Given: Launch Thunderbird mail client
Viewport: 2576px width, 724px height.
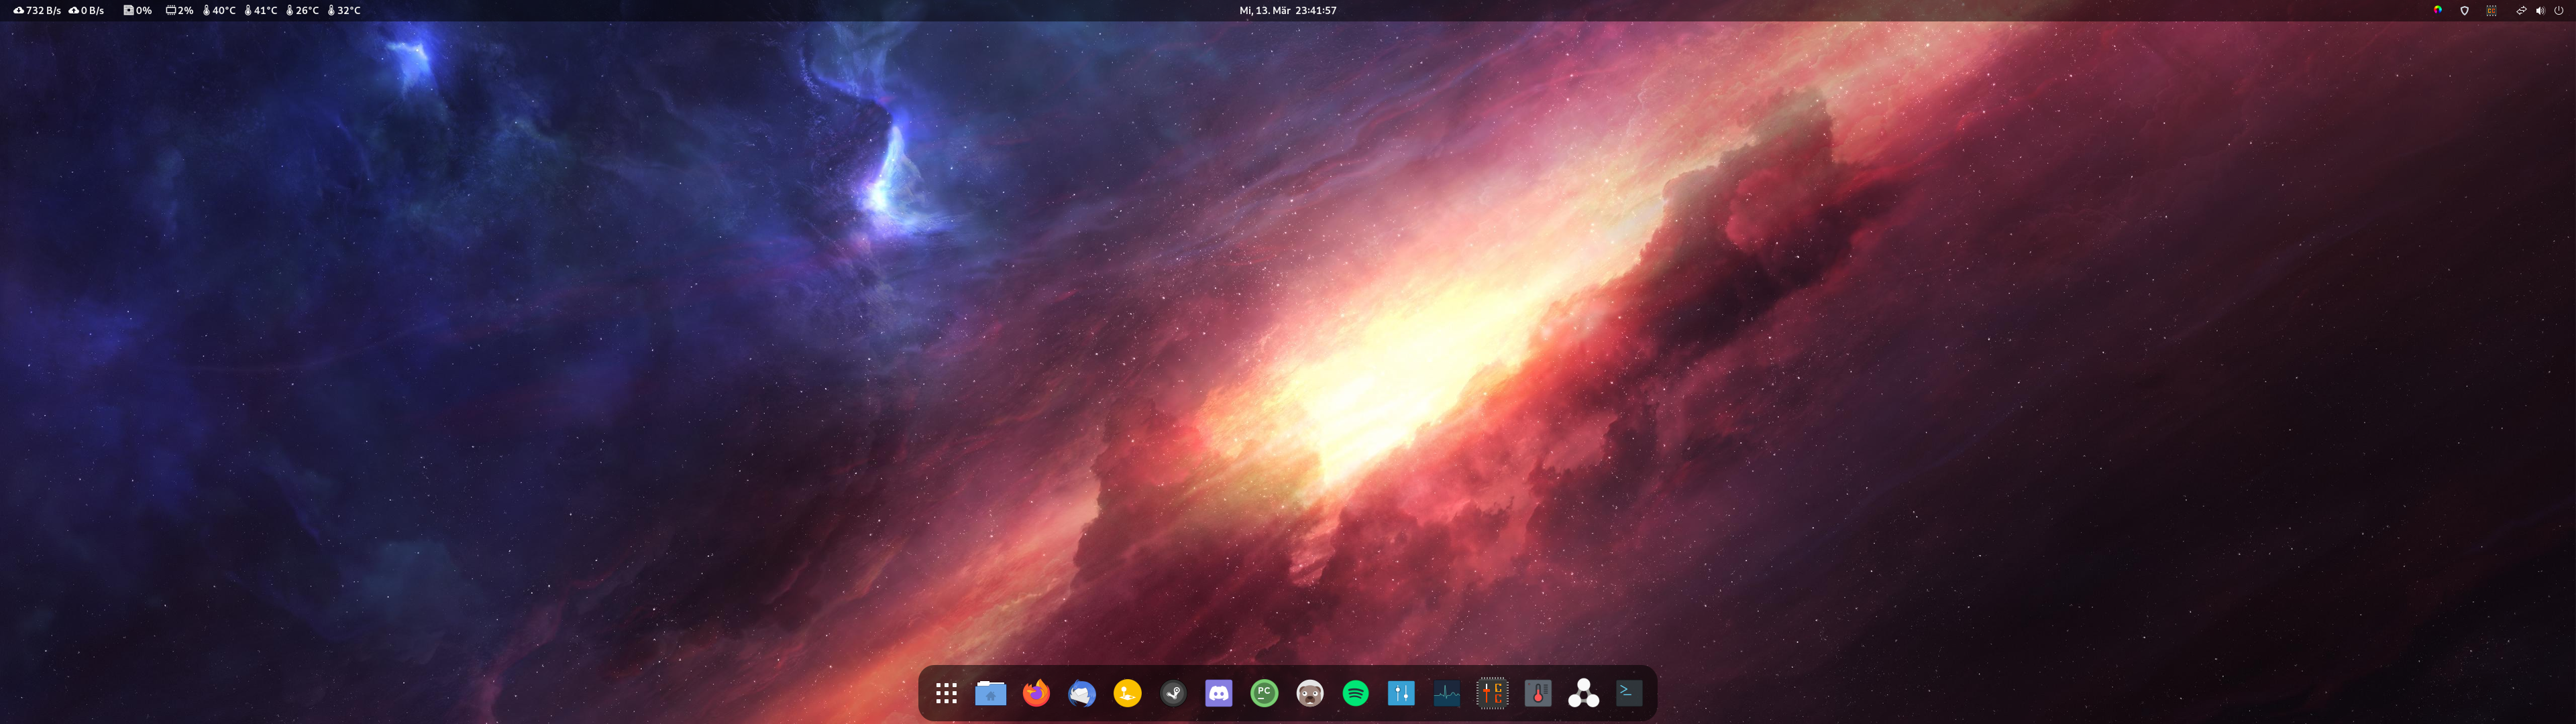Looking at the screenshot, I should 1082,693.
